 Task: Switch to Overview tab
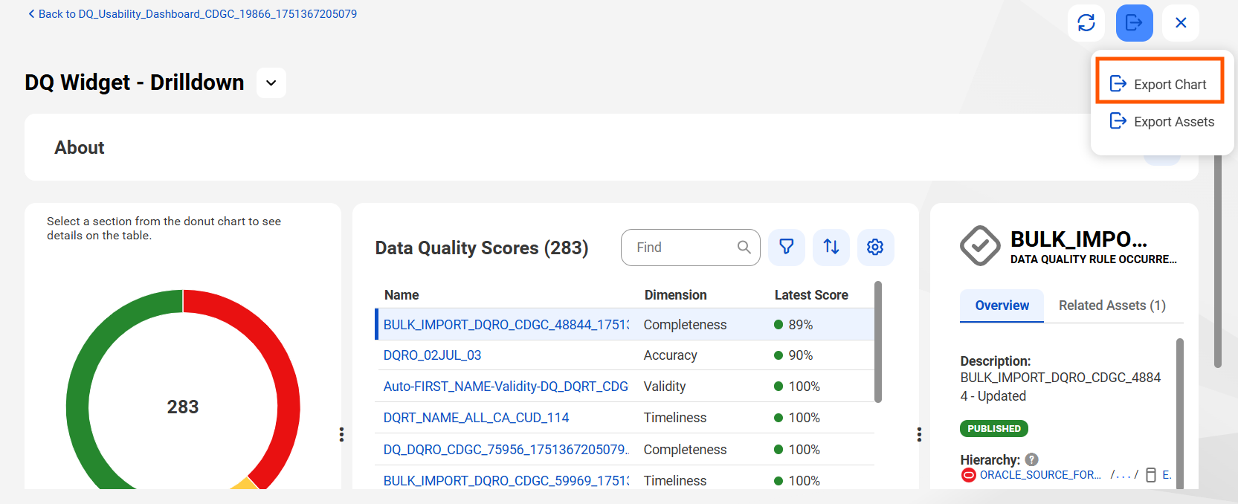click(1002, 306)
